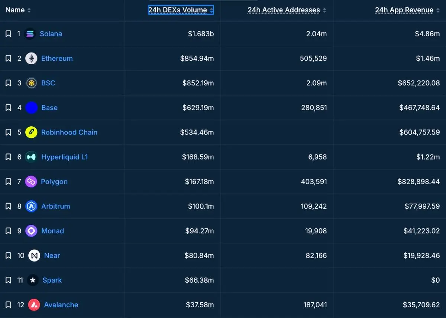Select Robinhood Chain's $604,757.59 revenue
The height and width of the screenshot is (318, 446).
point(420,132)
